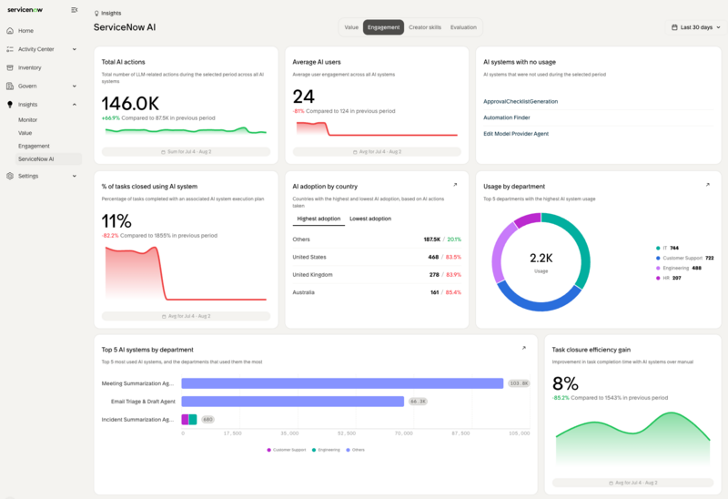Screen dimensions: 728x499
Task: Expand Govern menu chevron
Action: pyautogui.click(x=75, y=86)
